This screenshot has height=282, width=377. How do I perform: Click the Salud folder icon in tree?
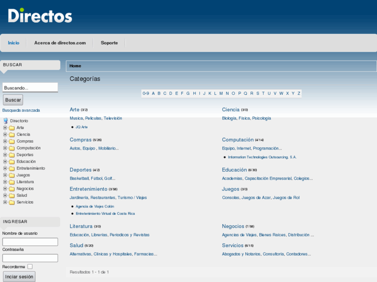click(12, 196)
